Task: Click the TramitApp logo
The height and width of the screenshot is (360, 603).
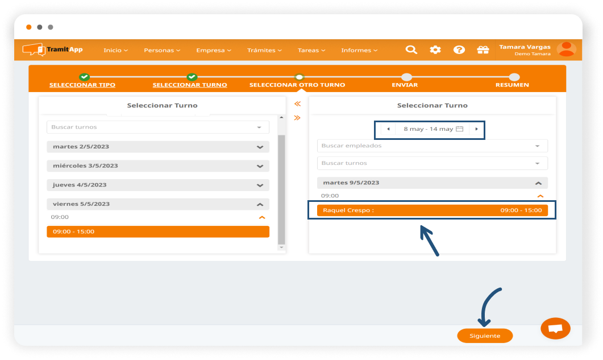Action: pyautogui.click(x=53, y=50)
